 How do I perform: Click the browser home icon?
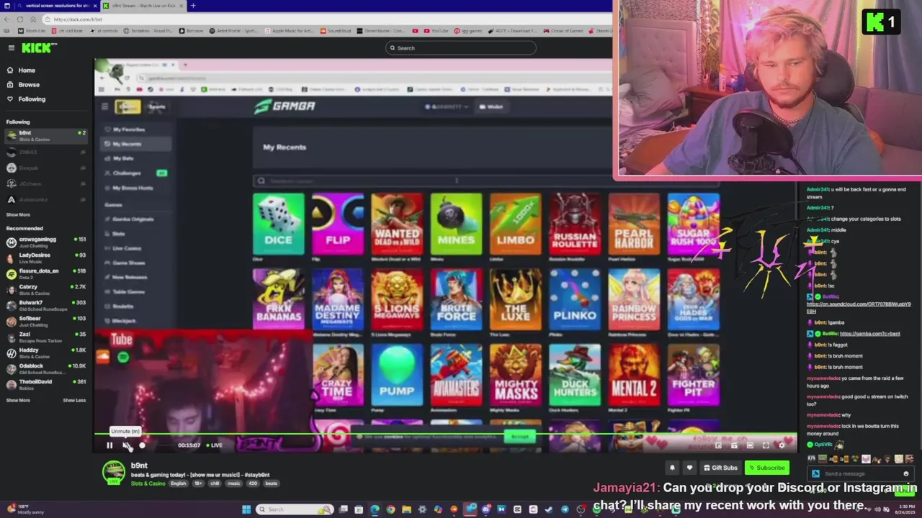tap(32, 19)
